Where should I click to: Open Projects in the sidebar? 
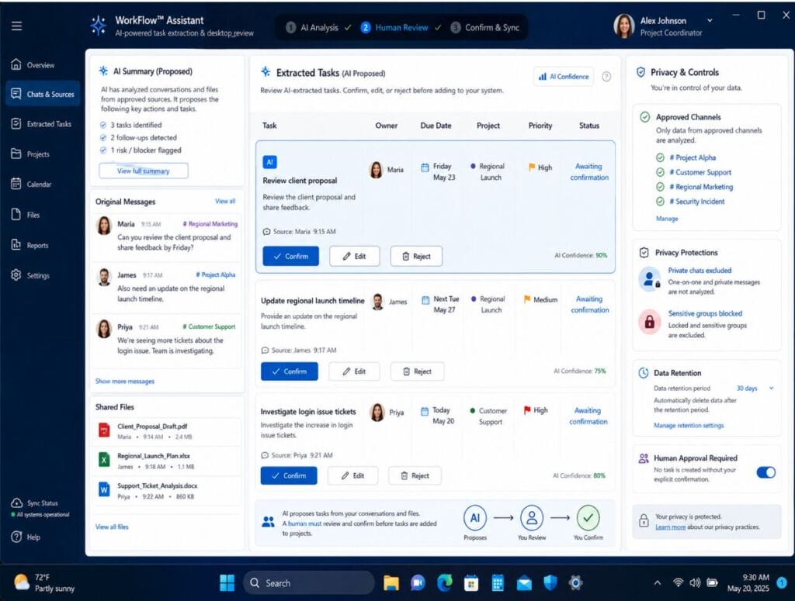(x=30, y=154)
